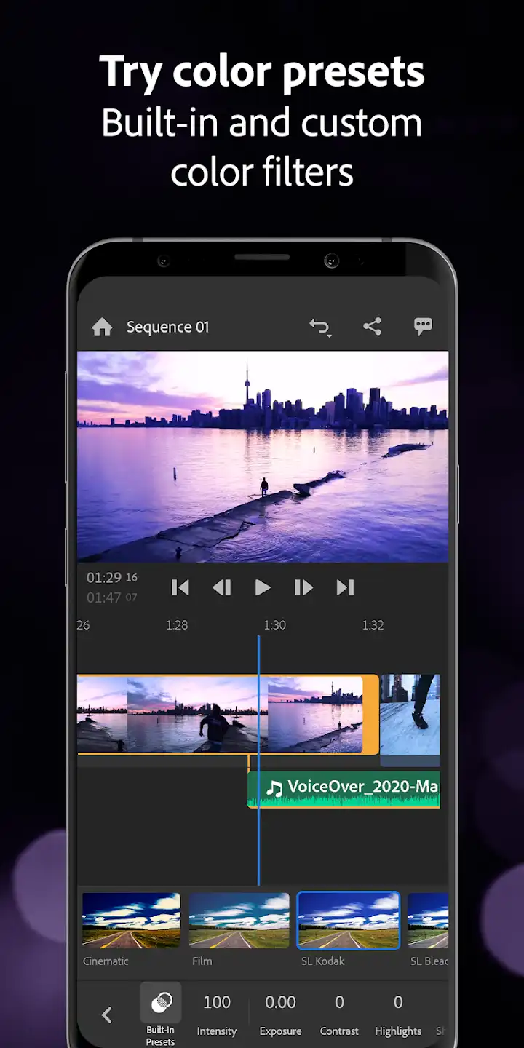524x1048 pixels.
Task: Click the blue playhead line
Action: click(x=258, y=761)
